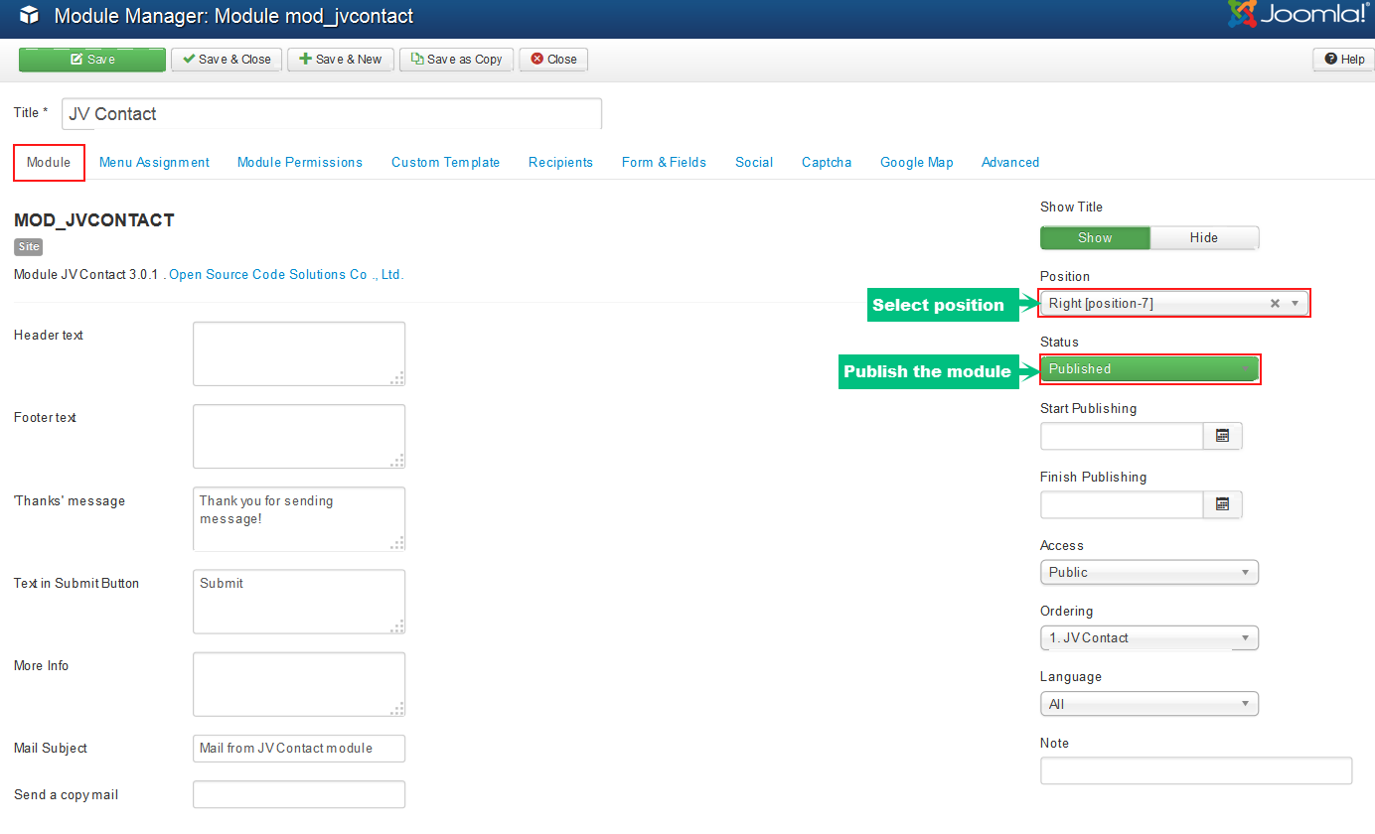
Task: Open the Social tab
Action: 754,163
